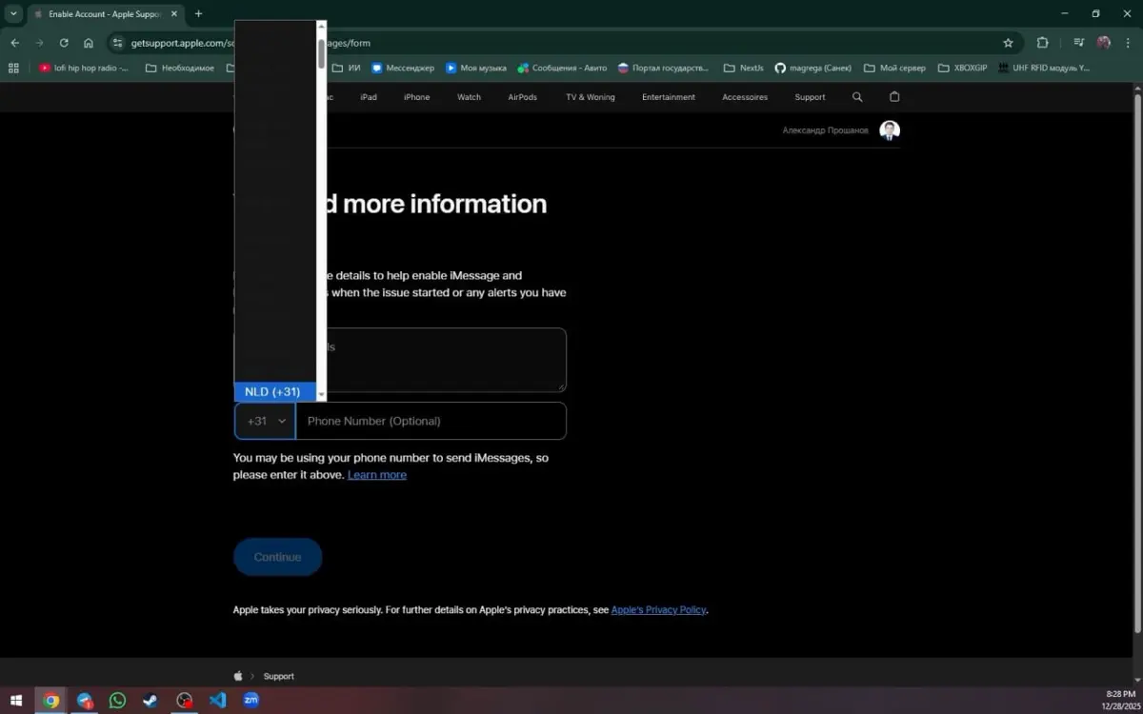Open tab search dropdown arrow
1143x714 pixels.
13,14
